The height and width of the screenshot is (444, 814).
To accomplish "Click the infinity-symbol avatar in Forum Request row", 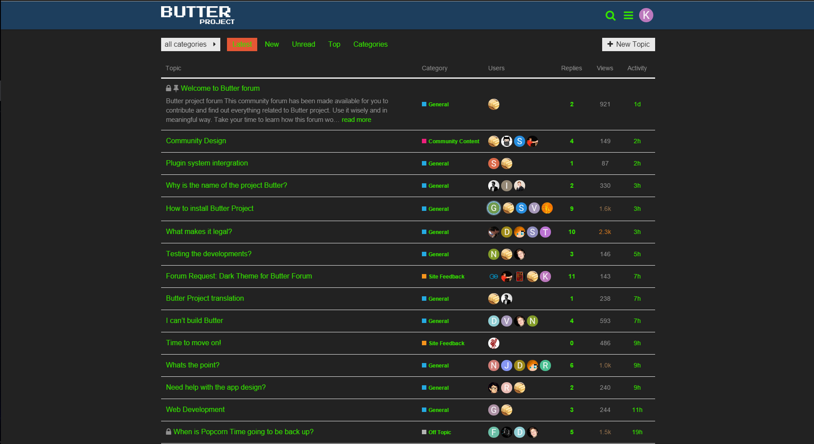I will [x=494, y=276].
